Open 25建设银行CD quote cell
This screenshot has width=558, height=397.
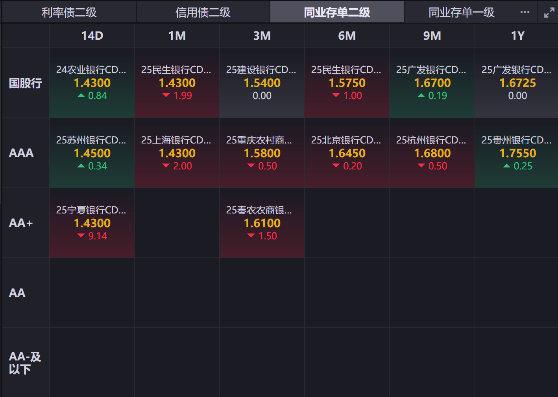262,83
